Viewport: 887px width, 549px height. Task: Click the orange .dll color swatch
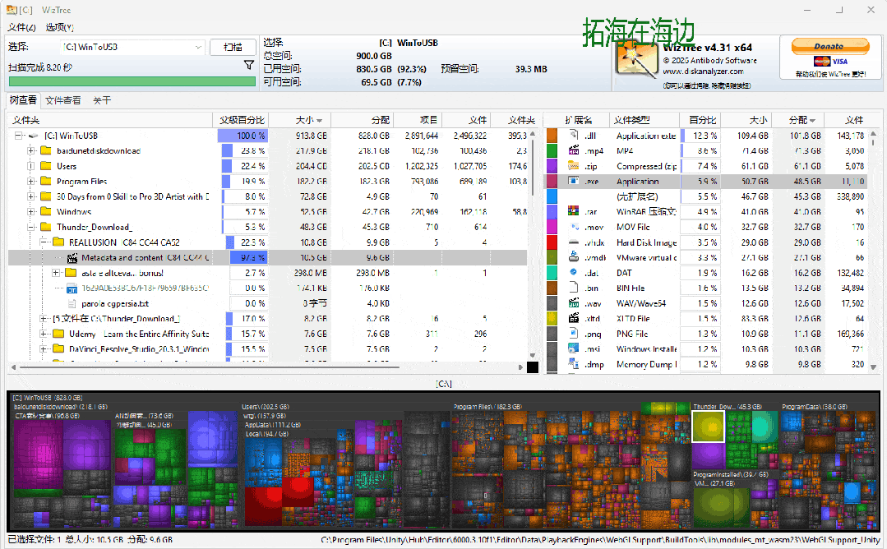coord(552,135)
